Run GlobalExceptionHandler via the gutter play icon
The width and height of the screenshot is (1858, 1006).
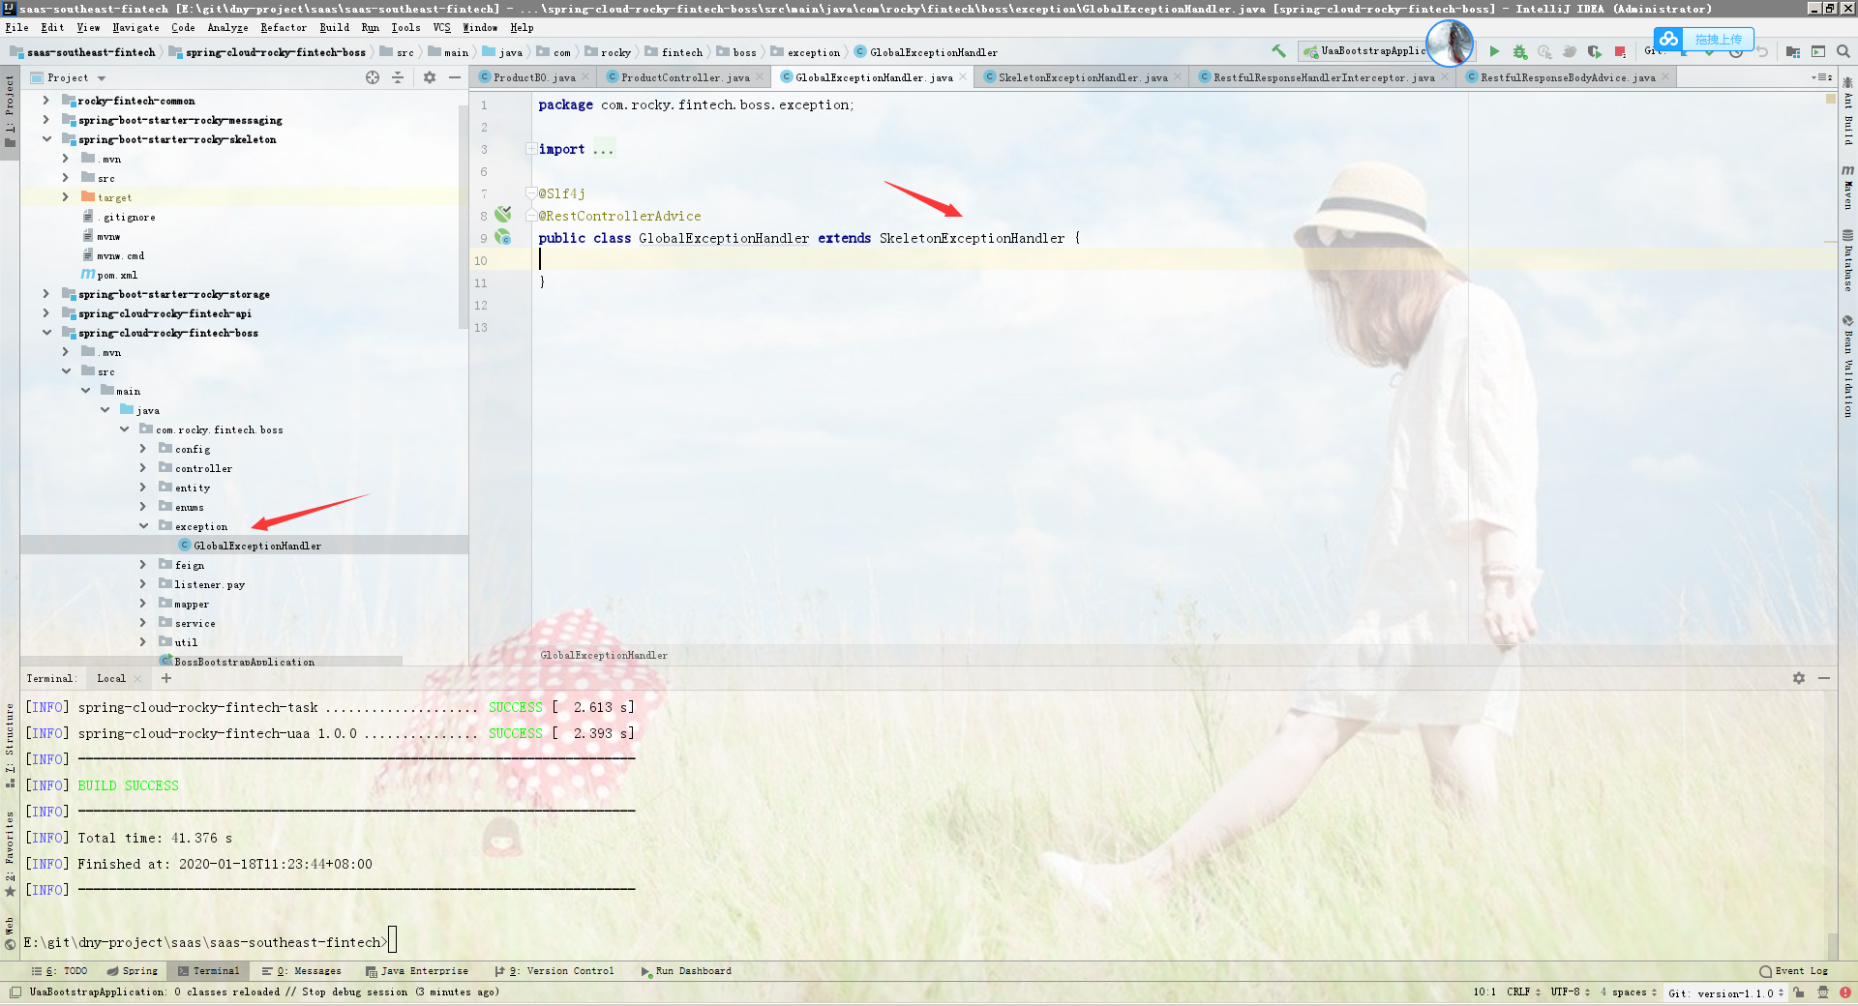[x=502, y=238]
